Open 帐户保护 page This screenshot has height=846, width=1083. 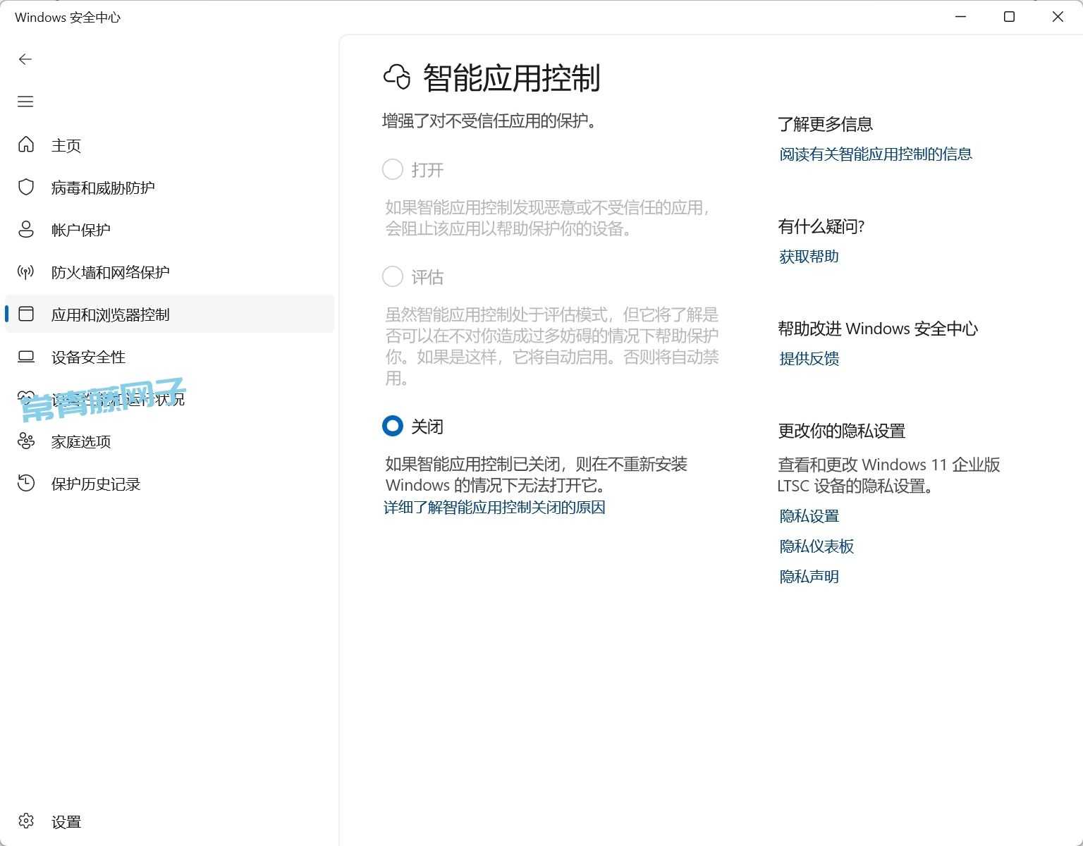click(x=169, y=230)
